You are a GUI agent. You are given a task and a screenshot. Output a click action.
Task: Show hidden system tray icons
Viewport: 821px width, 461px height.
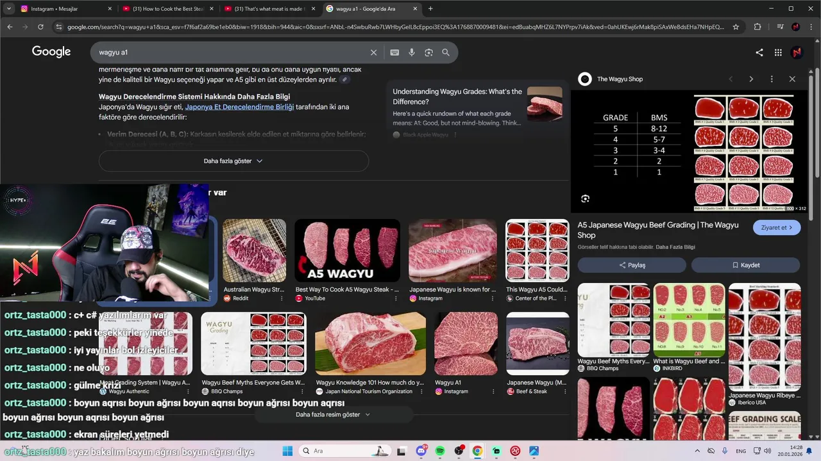(698, 451)
